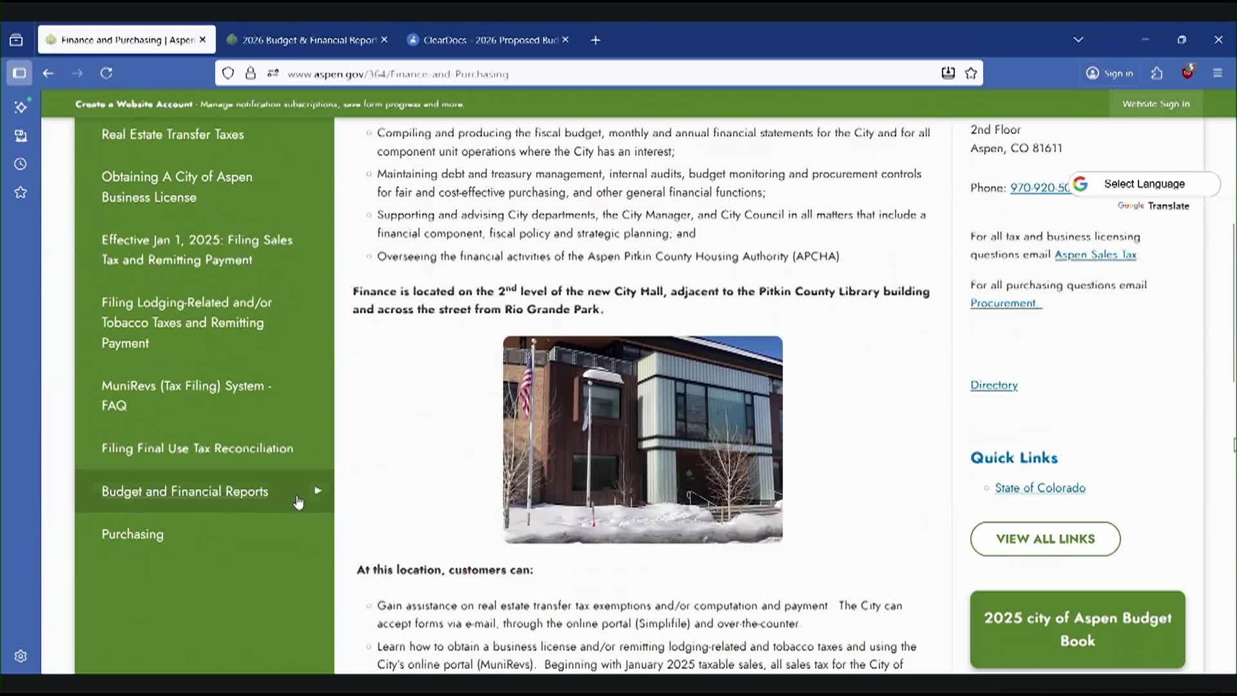Click the tracking protection shield icon
This screenshot has width=1237, height=696.
[x=228, y=73]
